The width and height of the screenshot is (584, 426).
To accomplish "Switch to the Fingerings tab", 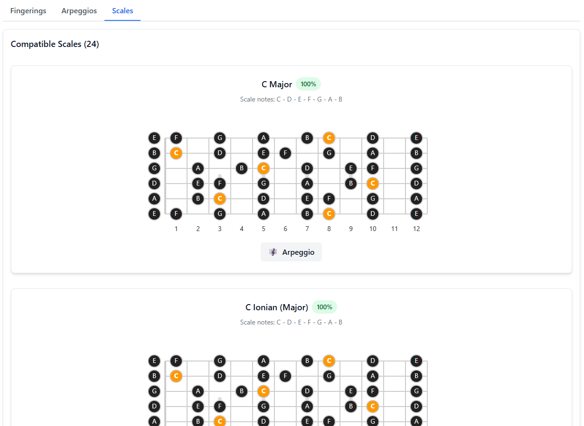I will click(28, 11).
